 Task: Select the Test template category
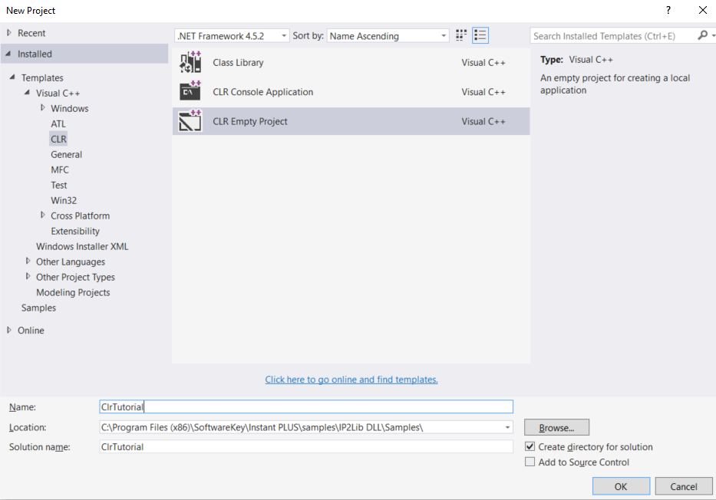point(59,186)
